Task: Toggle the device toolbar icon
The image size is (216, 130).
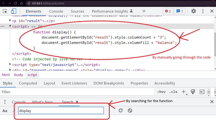Action: pos(14,11)
